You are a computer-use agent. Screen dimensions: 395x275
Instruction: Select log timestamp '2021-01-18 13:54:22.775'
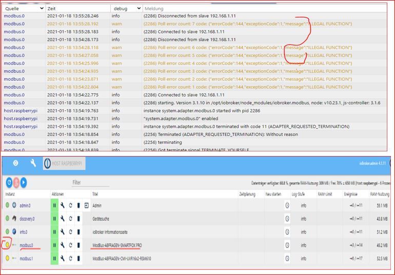tap(73, 95)
